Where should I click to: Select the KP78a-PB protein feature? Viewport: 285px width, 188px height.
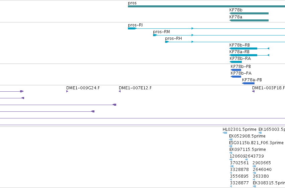click(x=248, y=83)
